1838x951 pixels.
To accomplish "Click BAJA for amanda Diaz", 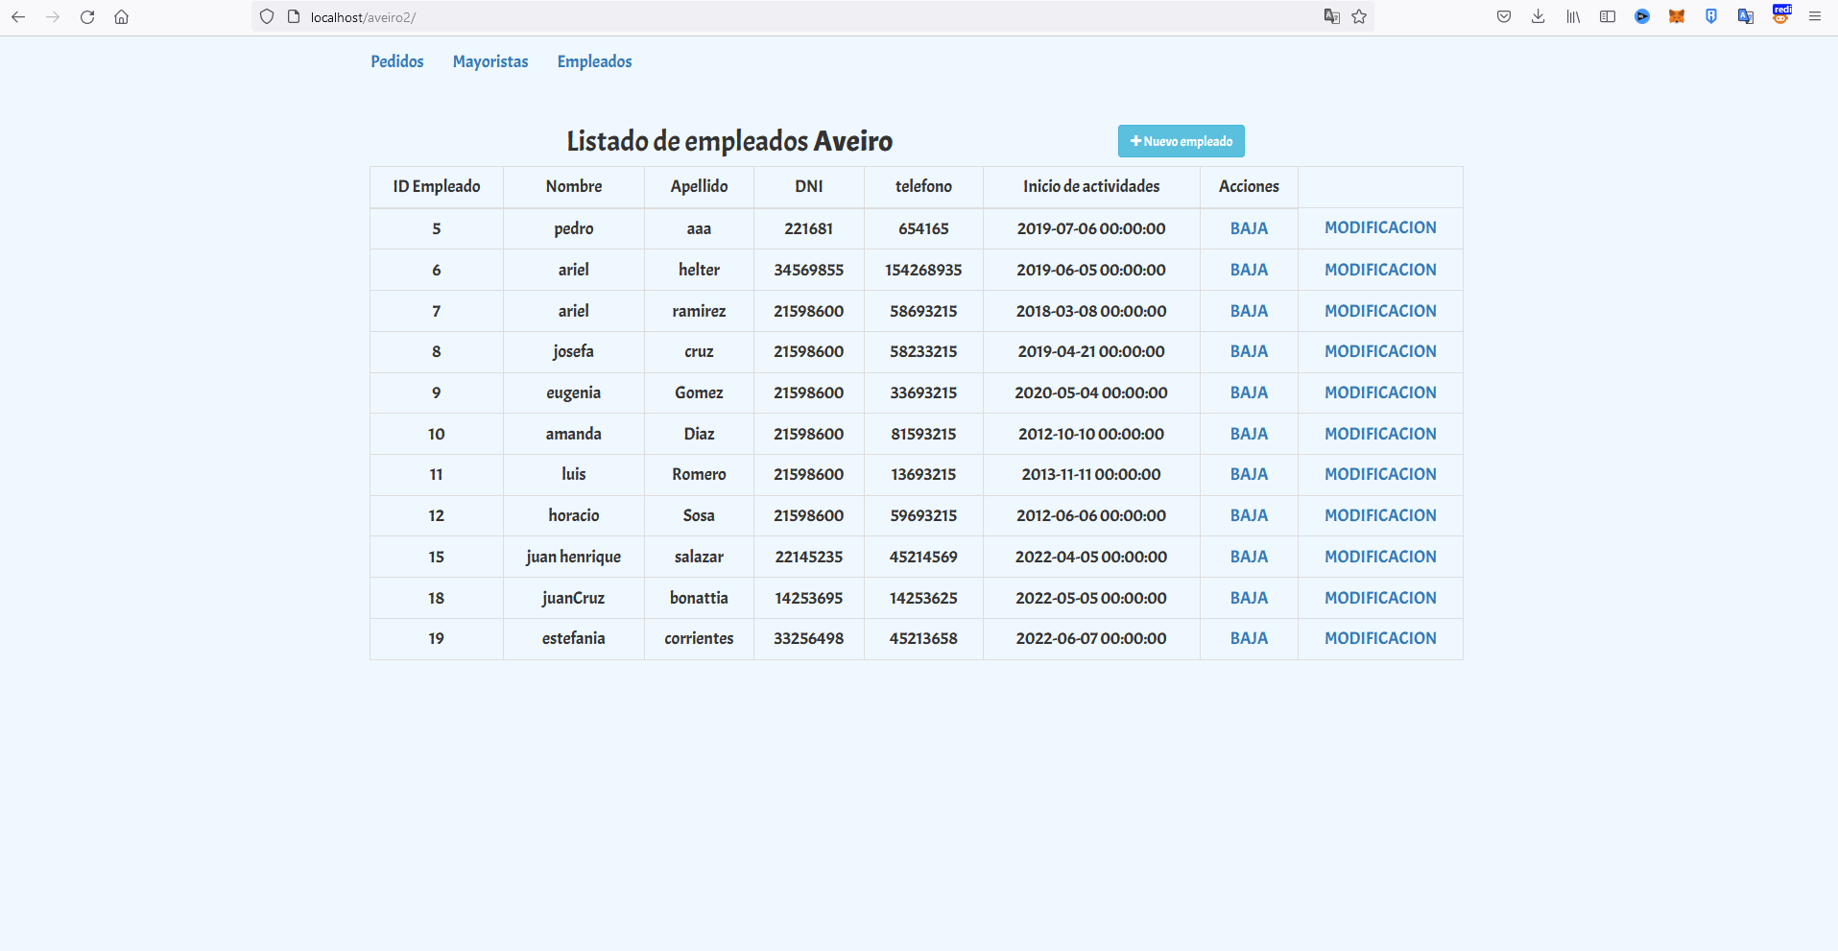I will click(x=1249, y=434).
